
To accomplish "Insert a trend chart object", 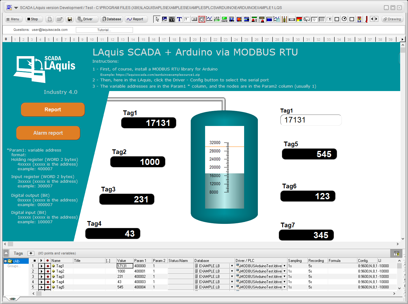I will pos(209,19).
